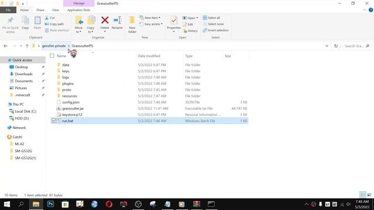Open Downloads in the sidebar
Screen dimensions: 374x210
(x=23, y=74)
